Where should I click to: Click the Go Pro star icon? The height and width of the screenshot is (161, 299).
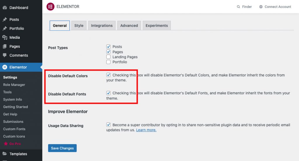click(6, 144)
